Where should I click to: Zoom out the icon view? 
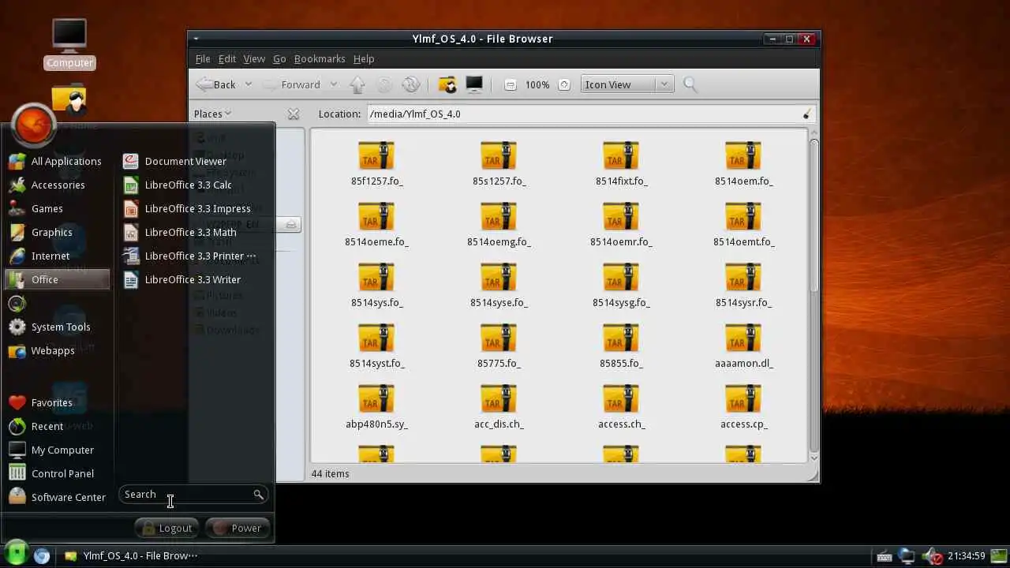pyautogui.click(x=511, y=84)
